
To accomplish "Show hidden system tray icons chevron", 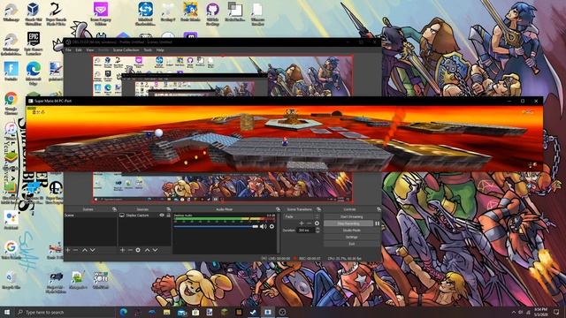I will click(x=513, y=312).
